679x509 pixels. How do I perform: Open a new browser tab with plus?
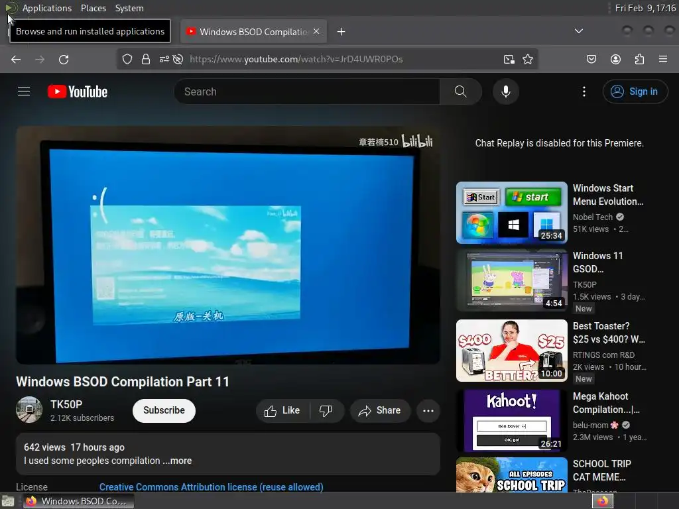click(341, 32)
